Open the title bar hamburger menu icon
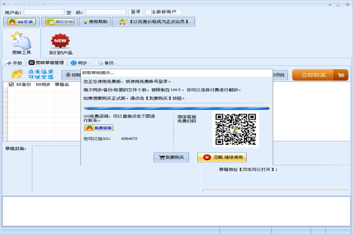The image size is (353, 235). 4,4
